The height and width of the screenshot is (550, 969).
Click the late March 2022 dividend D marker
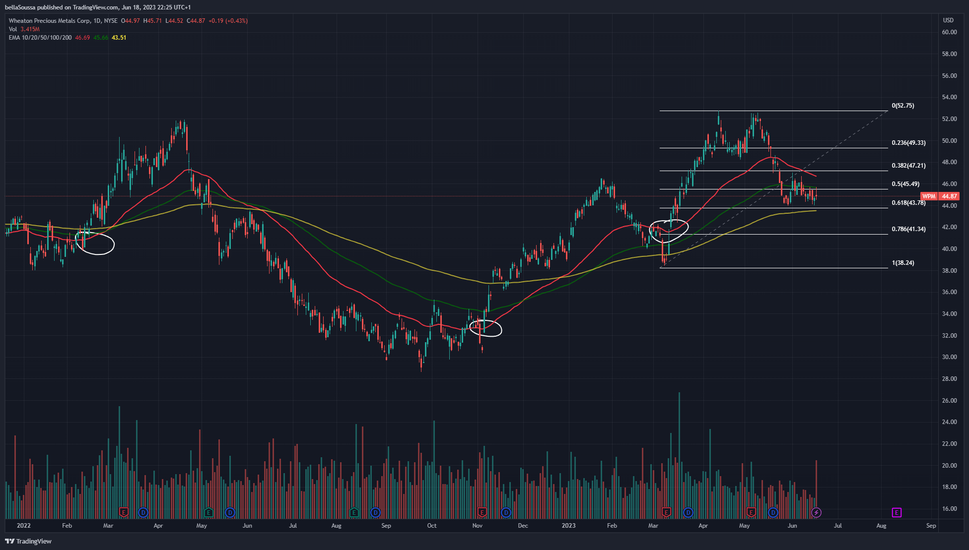(143, 512)
